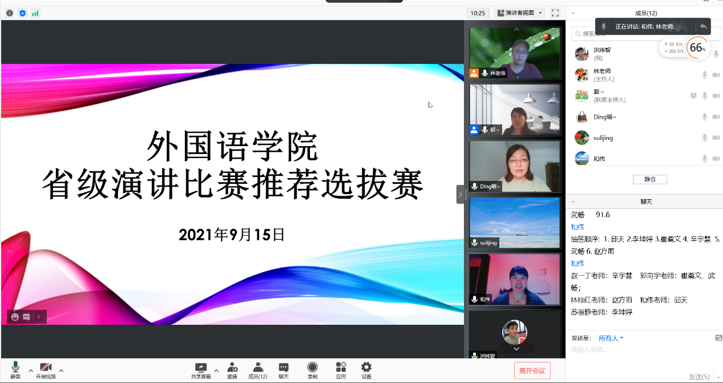This screenshot has height=383, width=723.
Task: Select 郭~ (联席主持人) in member list
Action: [645, 96]
